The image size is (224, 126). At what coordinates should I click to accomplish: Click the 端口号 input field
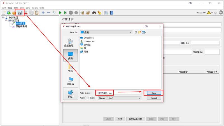click(205, 43)
